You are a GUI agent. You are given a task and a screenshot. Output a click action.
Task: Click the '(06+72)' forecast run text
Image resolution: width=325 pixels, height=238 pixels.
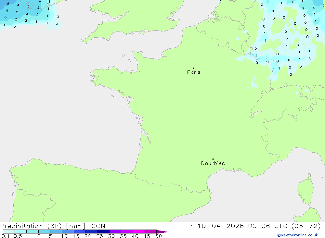pos(306,226)
